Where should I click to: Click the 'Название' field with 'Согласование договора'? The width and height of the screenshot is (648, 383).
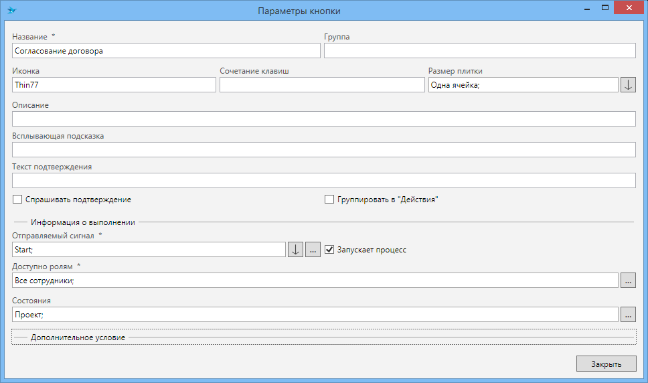(x=166, y=51)
